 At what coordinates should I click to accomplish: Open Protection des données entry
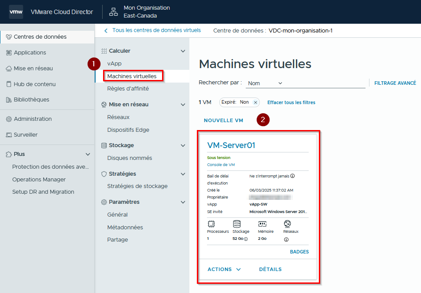(x=51, y=167)
